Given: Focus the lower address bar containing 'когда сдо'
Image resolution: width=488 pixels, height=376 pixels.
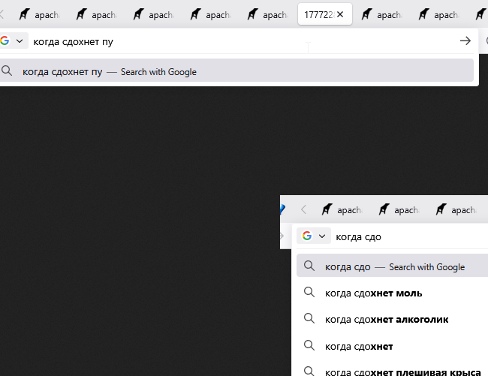Looking at the screenshot, I should pos(405,236).
